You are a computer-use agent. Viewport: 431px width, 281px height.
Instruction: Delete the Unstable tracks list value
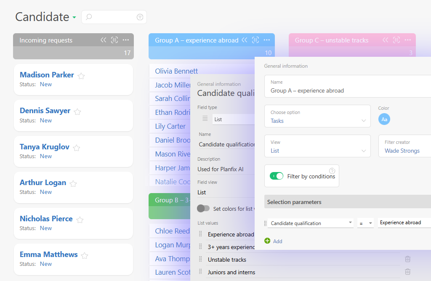pyautogui.click(x=407, y=259)
